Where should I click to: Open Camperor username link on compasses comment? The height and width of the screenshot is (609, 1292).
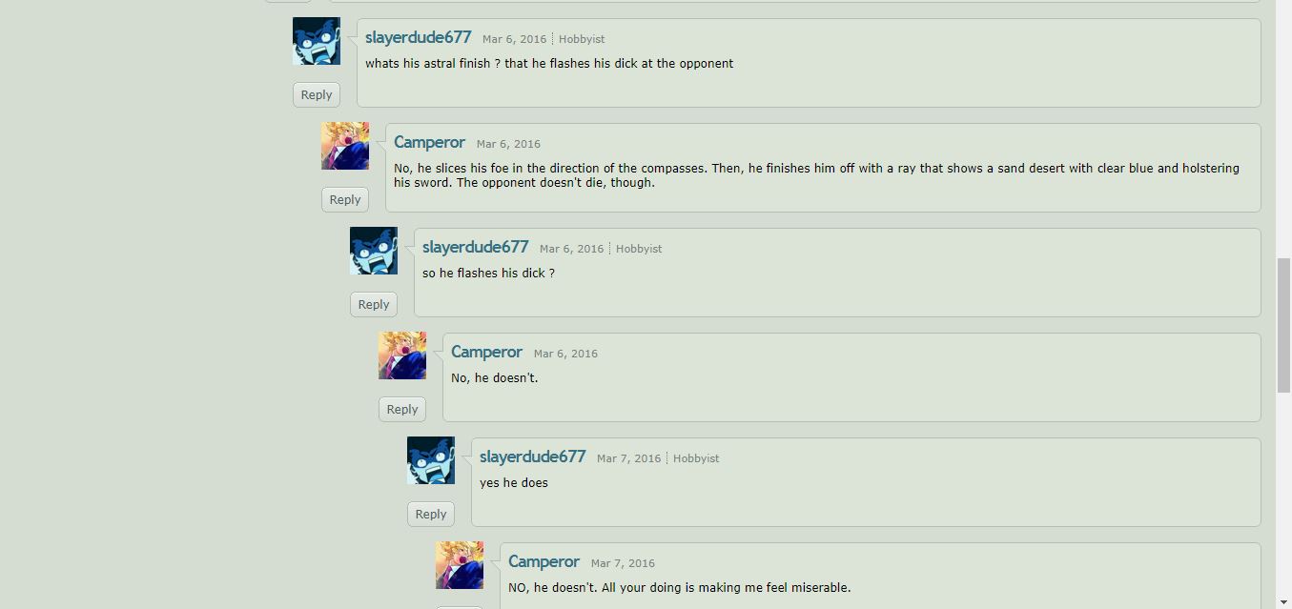(x=429, y=142)
